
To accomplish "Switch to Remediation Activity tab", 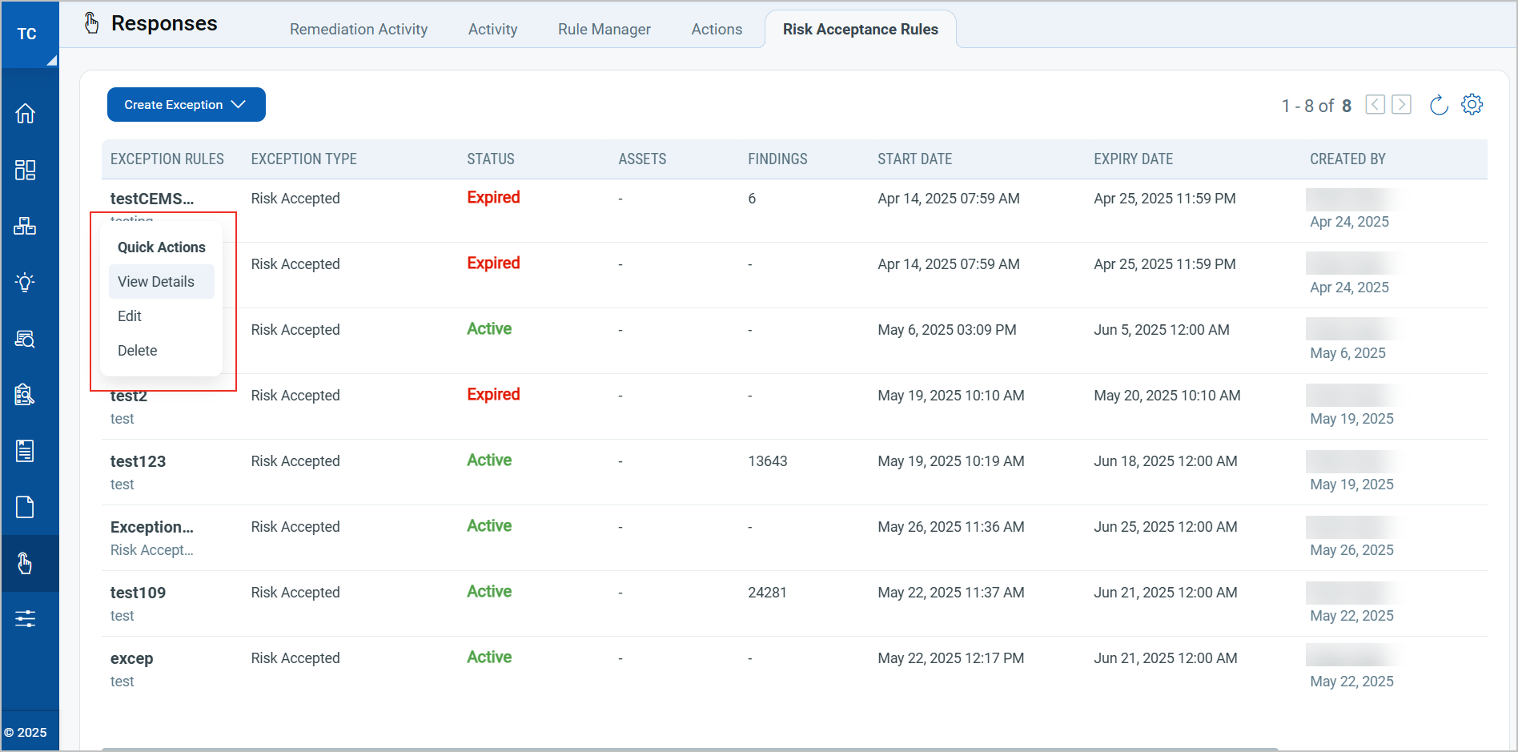I will [x=358, y=30].
